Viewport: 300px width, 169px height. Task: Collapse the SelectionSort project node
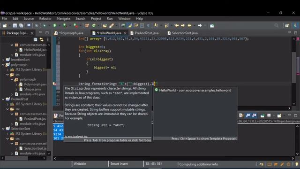(3, 129)
